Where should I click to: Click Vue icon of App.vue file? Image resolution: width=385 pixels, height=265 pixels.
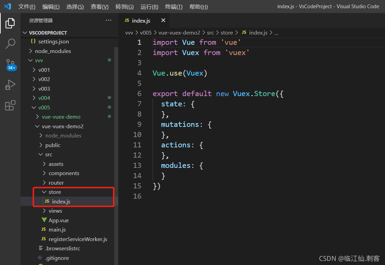pos(44,220)
